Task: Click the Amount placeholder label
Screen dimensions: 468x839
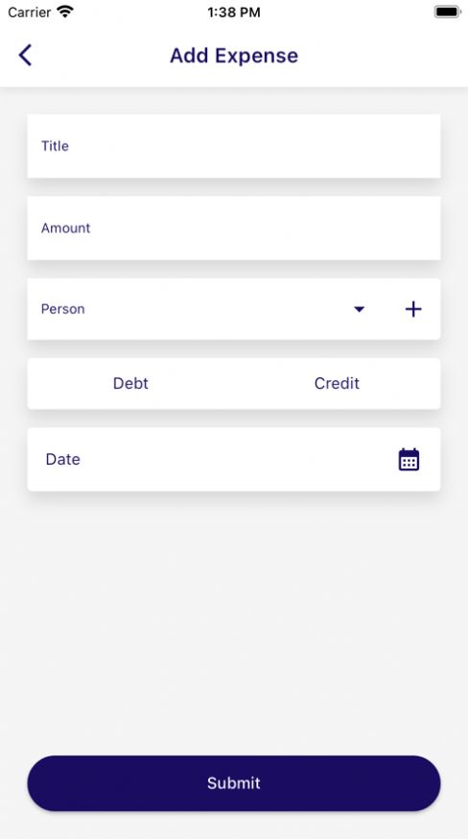Action: pos(66,228)
